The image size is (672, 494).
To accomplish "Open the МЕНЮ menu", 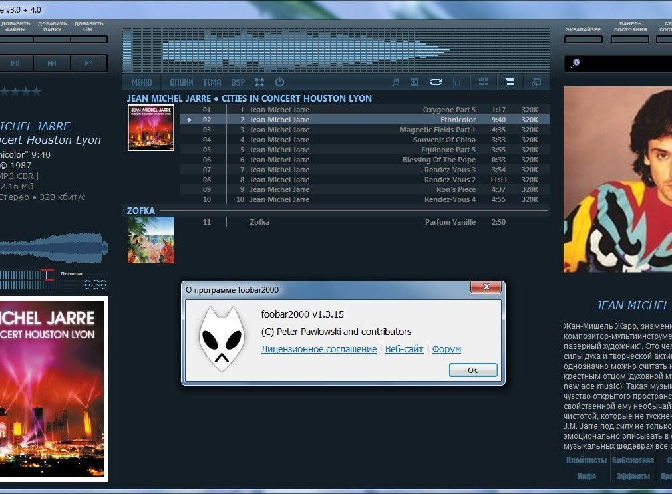I will (142, 82).
